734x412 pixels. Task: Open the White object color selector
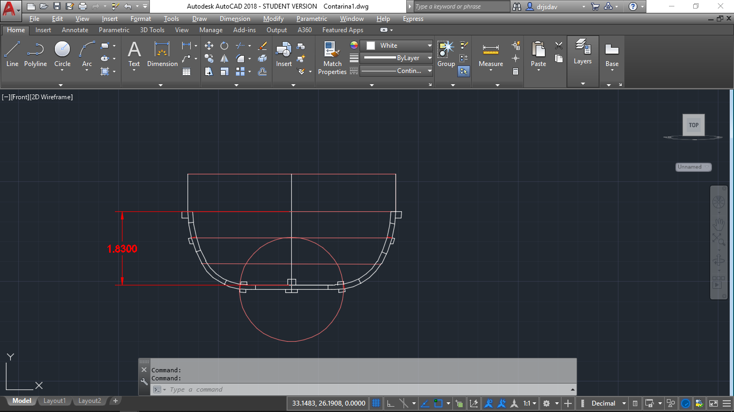tap(397, 46)
